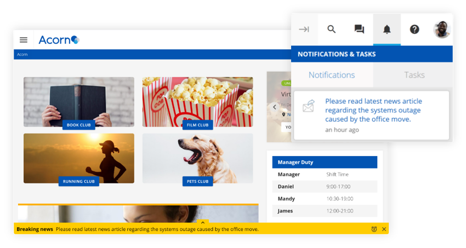Click the notifications bell icon

(387, 30)
